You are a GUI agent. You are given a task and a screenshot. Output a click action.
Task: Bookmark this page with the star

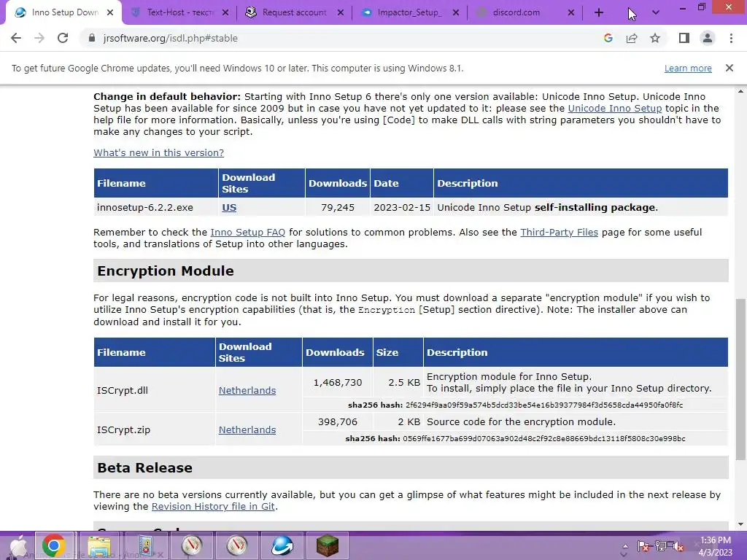point(655,38)
